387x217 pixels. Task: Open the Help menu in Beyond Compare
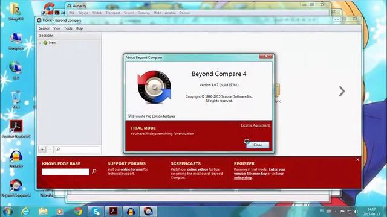(79, 28)
